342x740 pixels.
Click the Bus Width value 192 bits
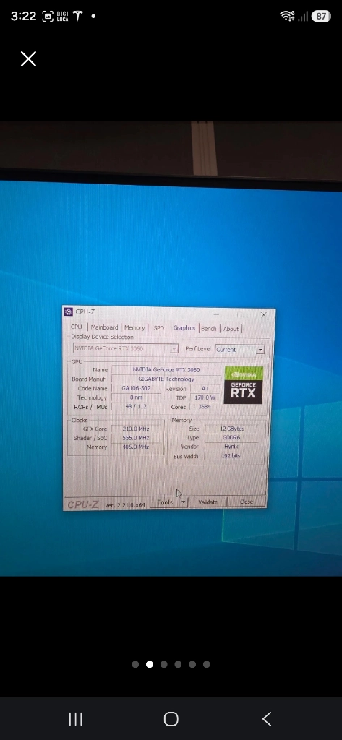231,456
